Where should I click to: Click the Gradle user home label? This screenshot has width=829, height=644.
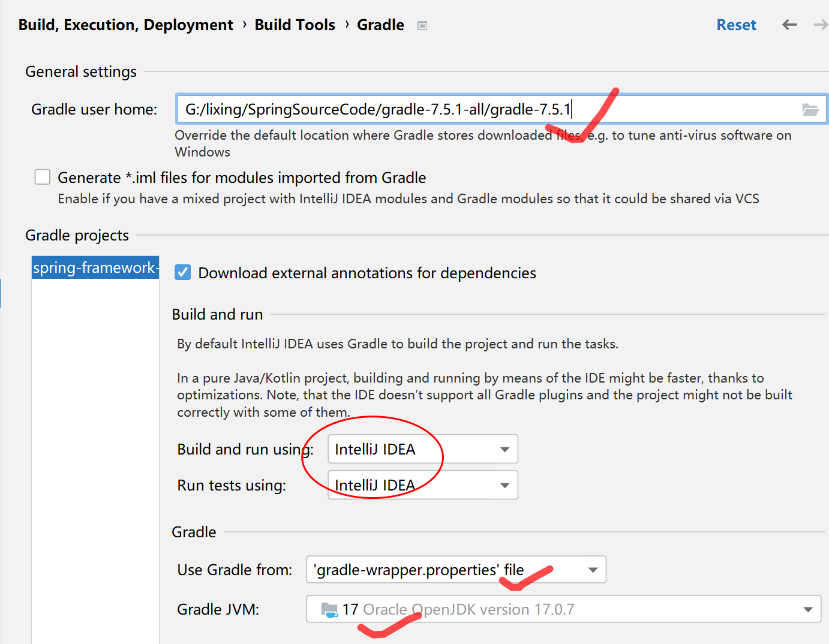94,109
